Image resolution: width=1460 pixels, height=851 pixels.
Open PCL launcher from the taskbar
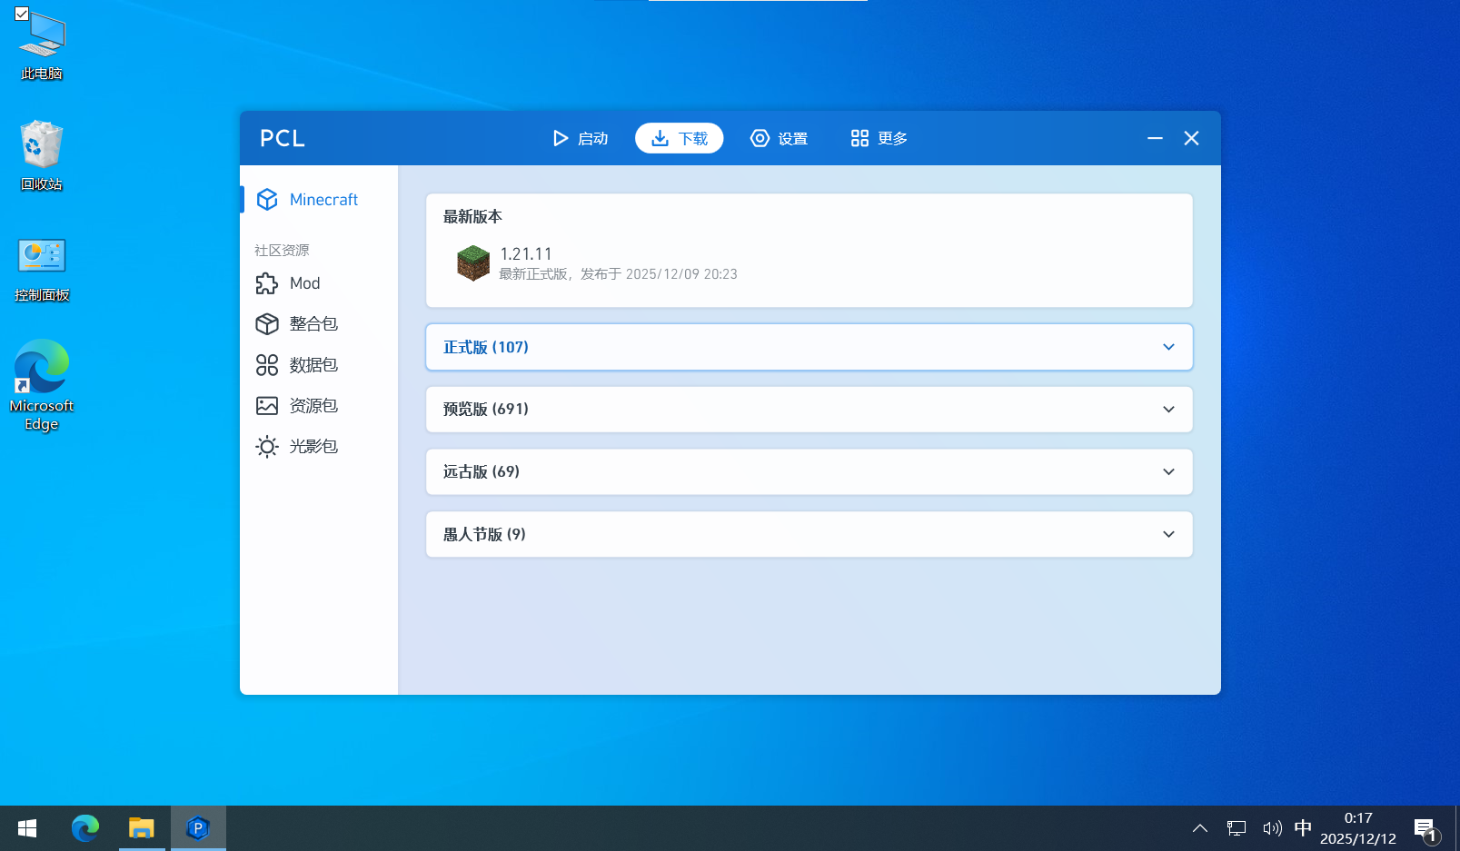click(198, 828)
